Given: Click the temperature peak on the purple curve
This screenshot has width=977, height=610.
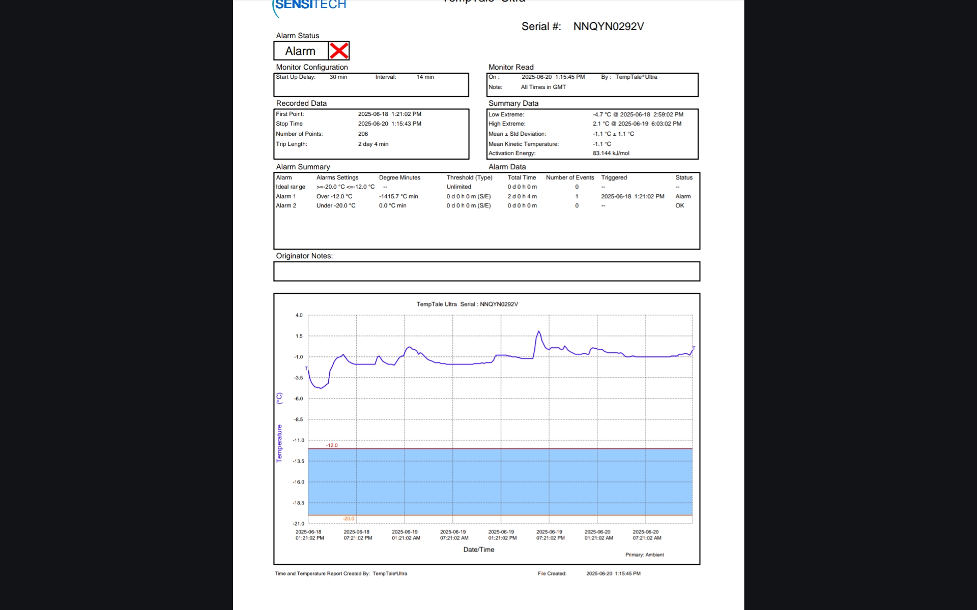Looking at the screenshot, I should click(x=539, y=332).
